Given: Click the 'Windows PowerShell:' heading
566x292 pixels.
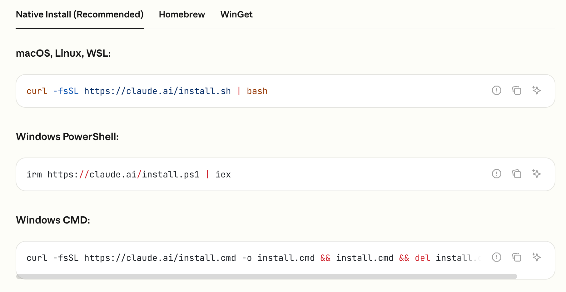Looking at the screenshot, I should (x=67, y=137).
